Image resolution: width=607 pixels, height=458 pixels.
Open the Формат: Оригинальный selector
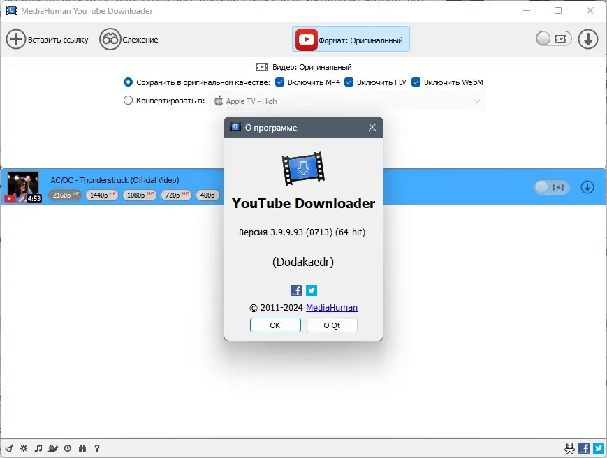click(x=351, y=39)
